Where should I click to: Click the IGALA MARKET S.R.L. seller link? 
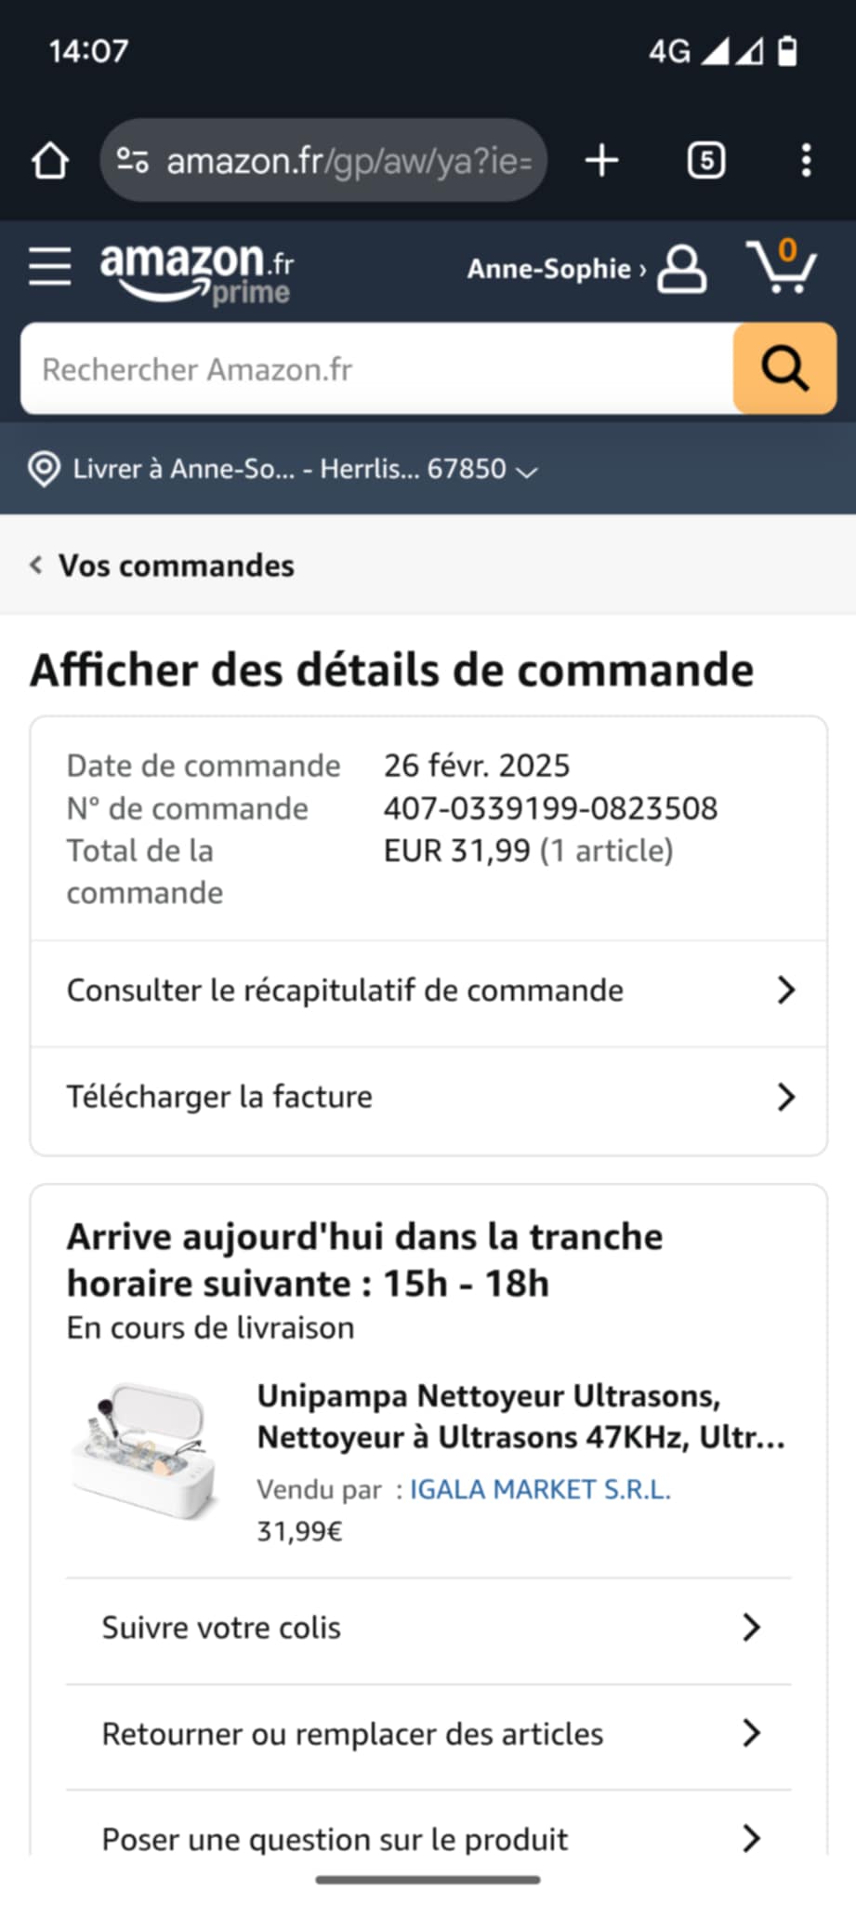pyautogui.click(x=539, y=1489)
